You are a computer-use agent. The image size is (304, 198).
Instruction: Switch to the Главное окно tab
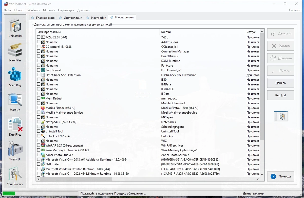pos(43,18)
